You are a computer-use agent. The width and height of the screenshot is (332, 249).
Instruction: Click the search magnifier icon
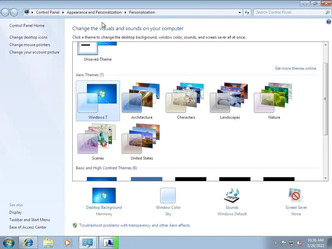pyautogui.click(x=327, y=12)
